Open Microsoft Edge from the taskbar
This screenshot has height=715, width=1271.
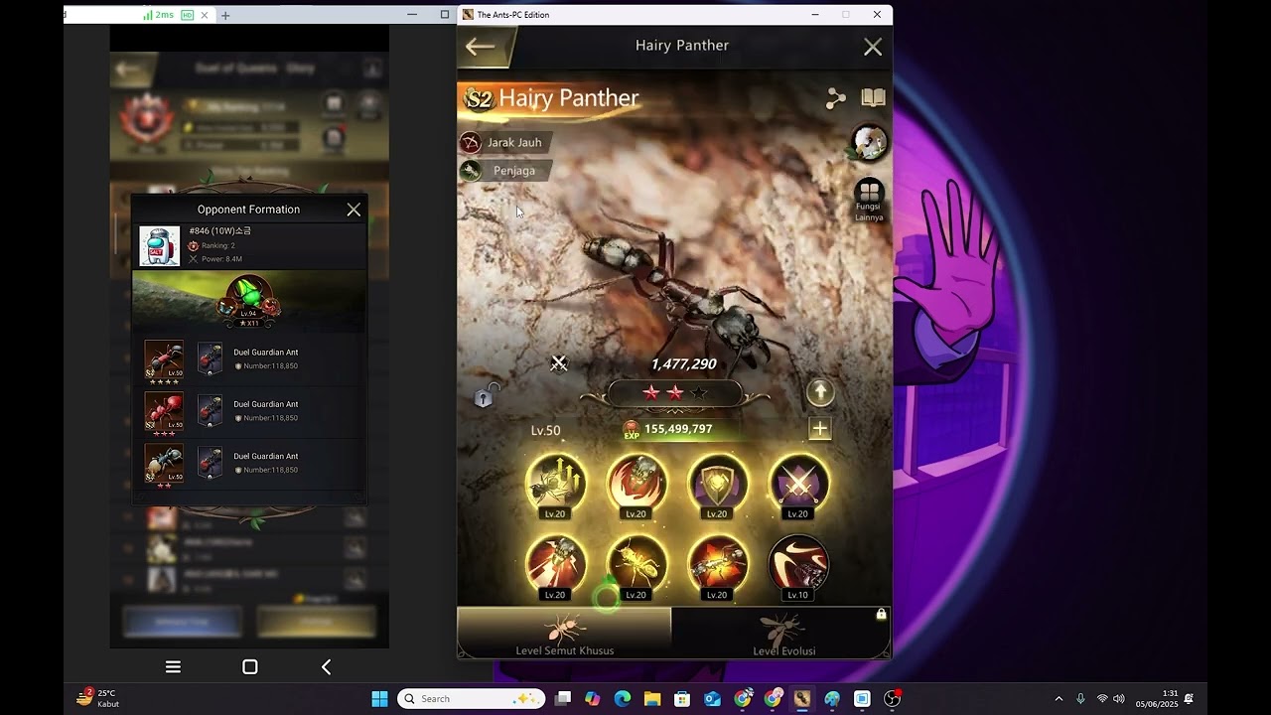(623, 699)
